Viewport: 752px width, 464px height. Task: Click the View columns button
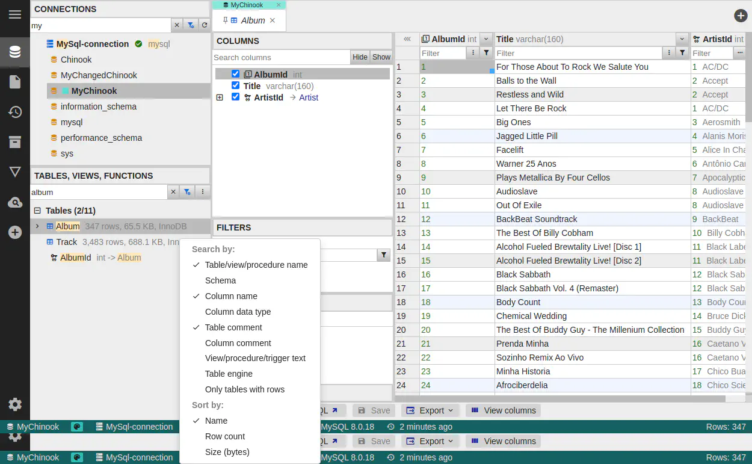(x=503, y=410)
